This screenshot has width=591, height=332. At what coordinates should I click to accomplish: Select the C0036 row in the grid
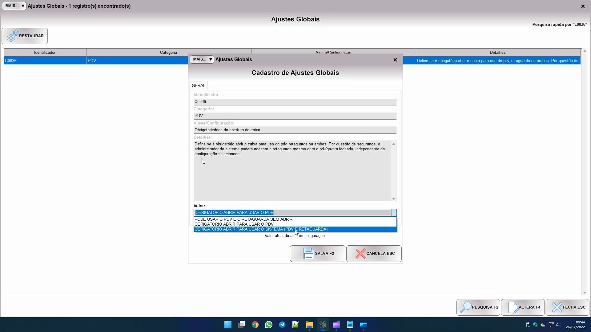pyautogui.click(x=45, y=61)
